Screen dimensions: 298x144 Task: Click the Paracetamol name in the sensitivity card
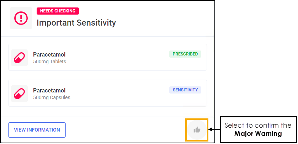click(x=49, y=90)
